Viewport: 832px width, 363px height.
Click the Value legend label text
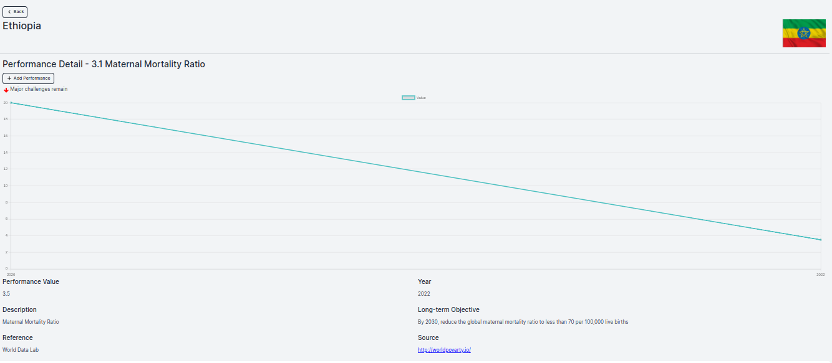421,98
